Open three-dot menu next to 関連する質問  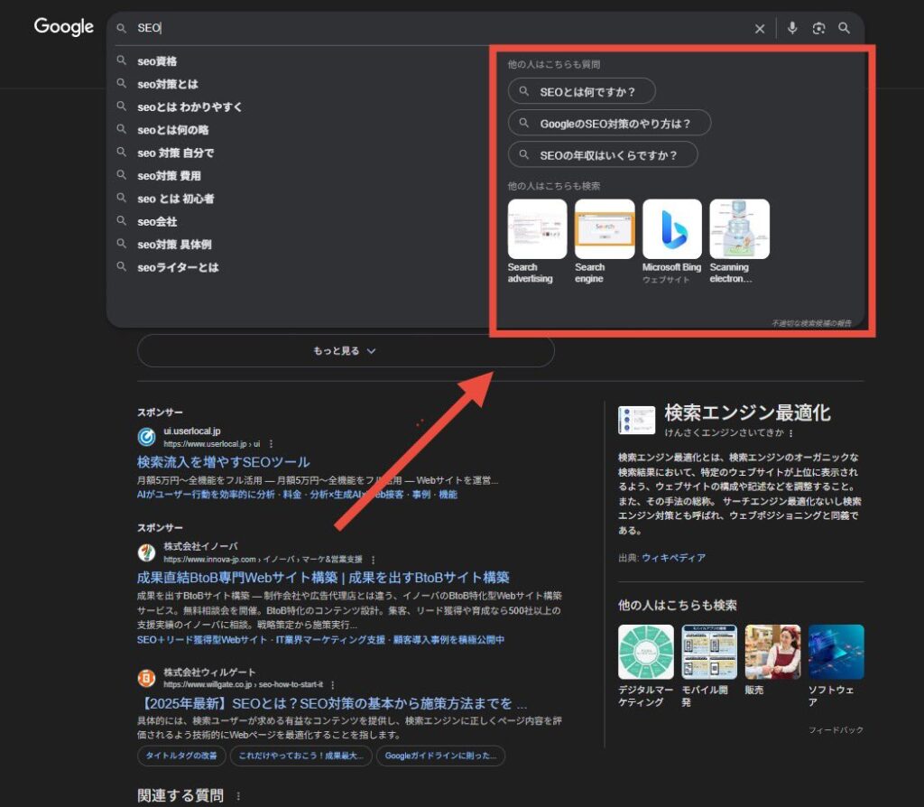coord(239,796)
